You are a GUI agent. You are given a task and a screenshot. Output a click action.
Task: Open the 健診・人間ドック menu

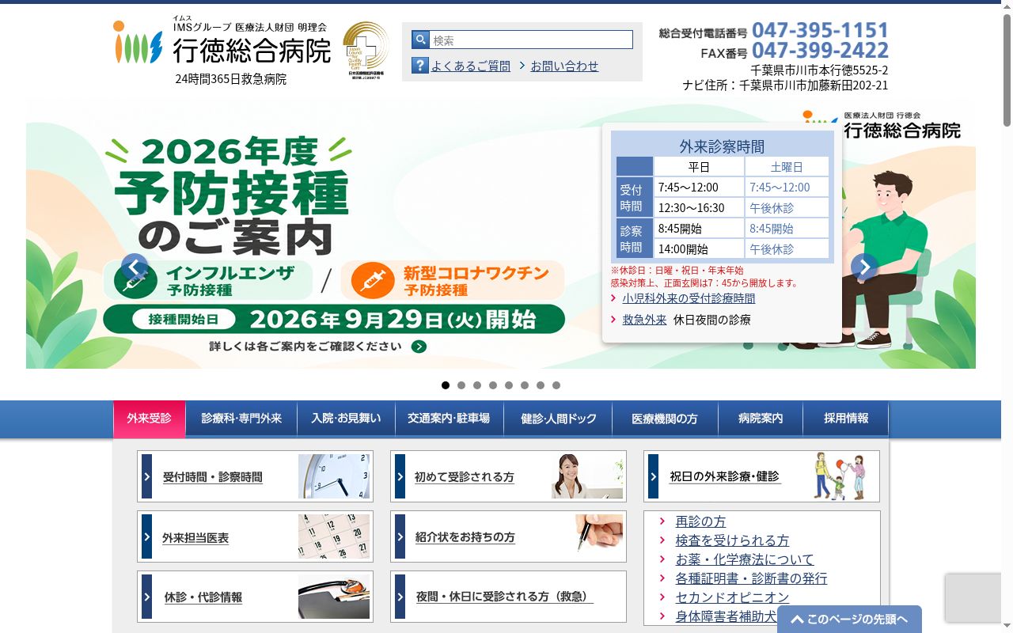click(x=559, y=419)
